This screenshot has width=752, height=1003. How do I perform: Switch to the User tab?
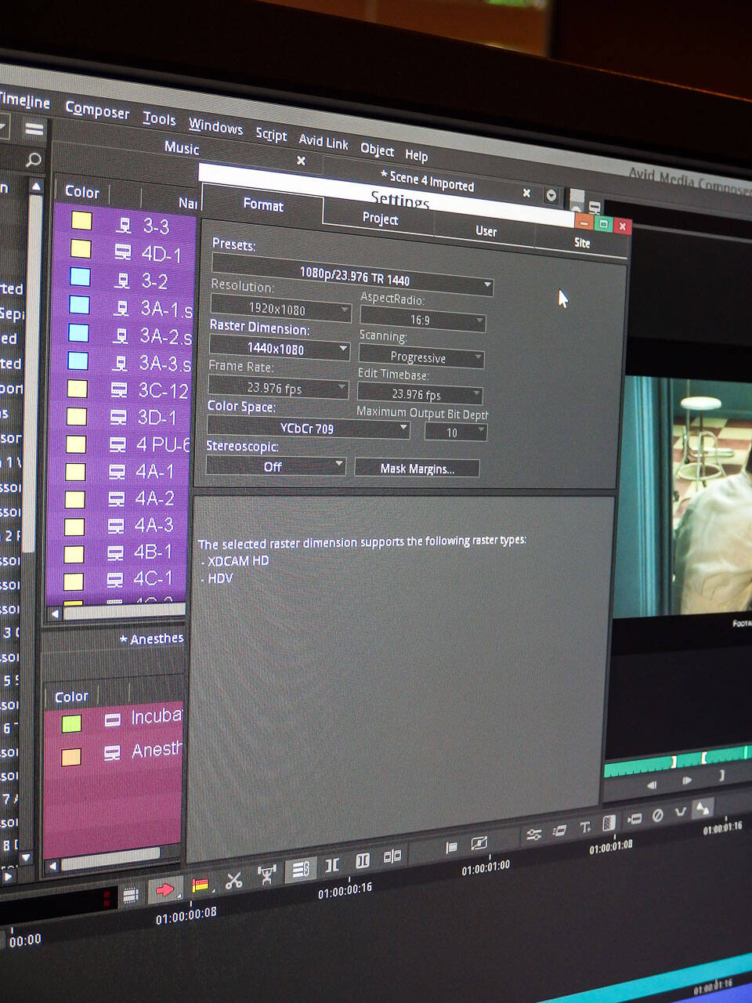coord(486,231)
